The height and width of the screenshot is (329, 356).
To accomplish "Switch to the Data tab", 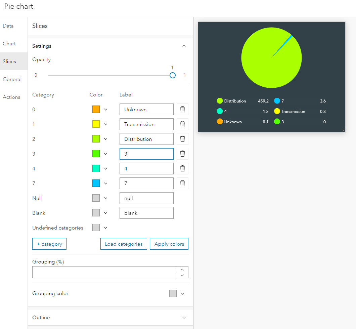I will click(8, 26).
